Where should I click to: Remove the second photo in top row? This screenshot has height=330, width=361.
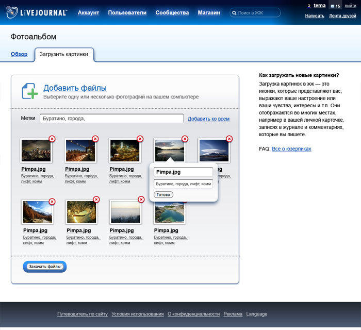click(x=95, y=139)
